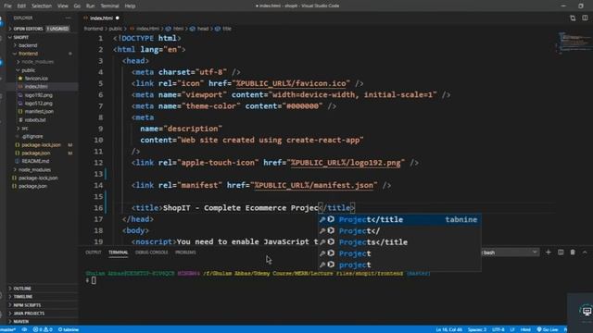Image resolution: width=593 pixels, height=333 pixels.
Task: Open robots.txt in the explorer
Action: click(x=35, y=119)
